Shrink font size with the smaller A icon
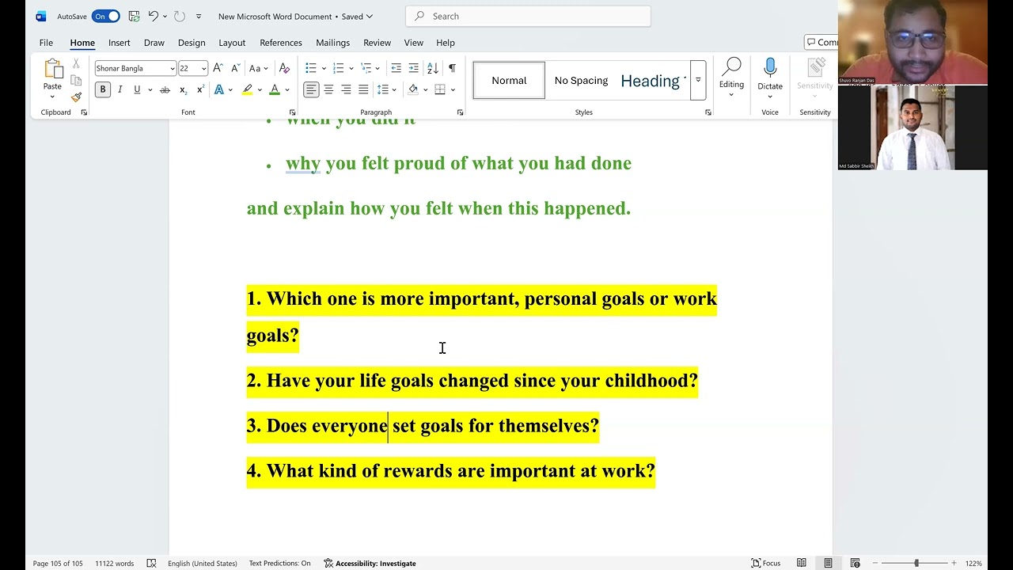The height and width of the screenshot is (570, 1013). pos(234,68)
